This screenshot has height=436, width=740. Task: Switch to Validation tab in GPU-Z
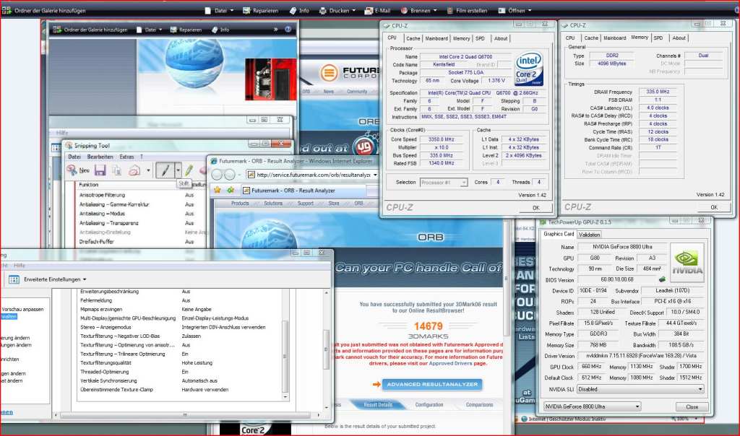coord(589,235)
